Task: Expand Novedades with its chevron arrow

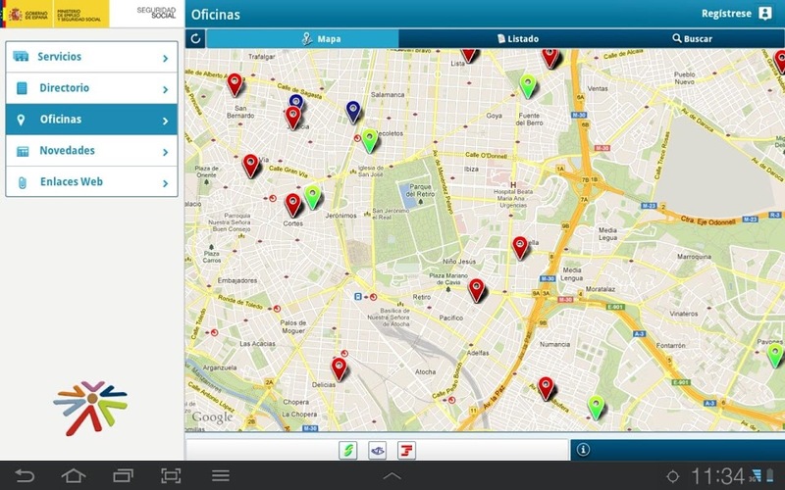Action: [x=165, y=152]
